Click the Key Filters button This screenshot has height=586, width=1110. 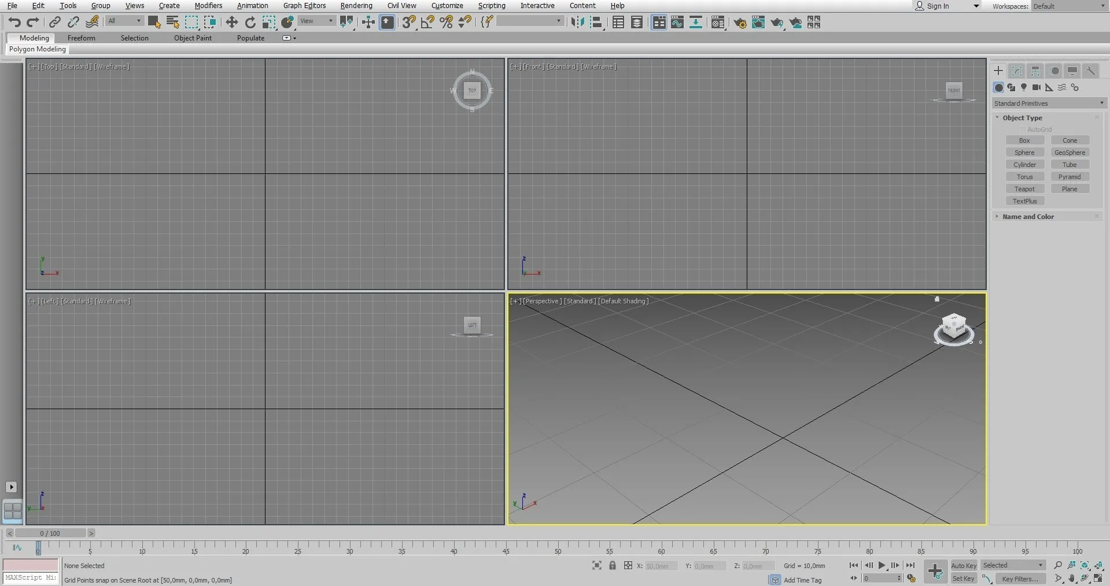point(1020,578)
